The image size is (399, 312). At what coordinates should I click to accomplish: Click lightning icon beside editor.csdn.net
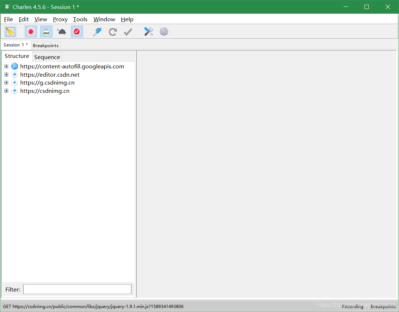[15, 74]
